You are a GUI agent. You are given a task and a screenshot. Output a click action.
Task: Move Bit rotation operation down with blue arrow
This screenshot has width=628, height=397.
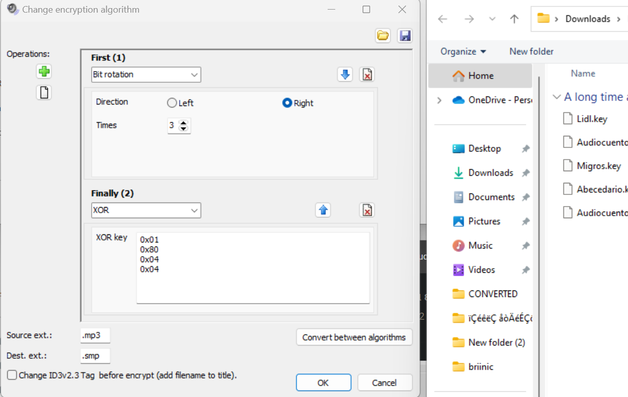point(345,75)
